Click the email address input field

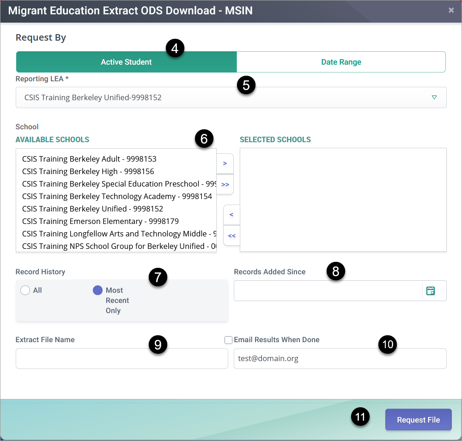(340, 358)
